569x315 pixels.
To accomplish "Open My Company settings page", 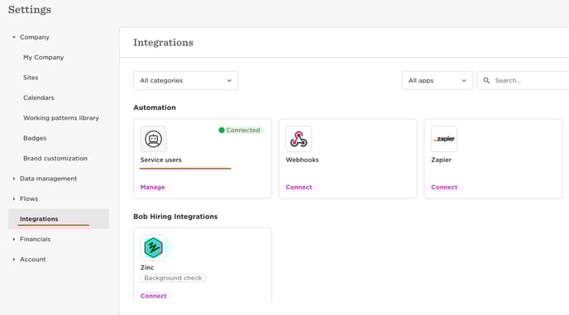I will (x=44, y=57).
